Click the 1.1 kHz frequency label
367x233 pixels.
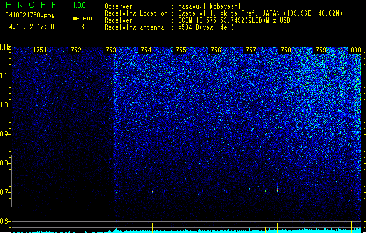[x=5, y=76]
